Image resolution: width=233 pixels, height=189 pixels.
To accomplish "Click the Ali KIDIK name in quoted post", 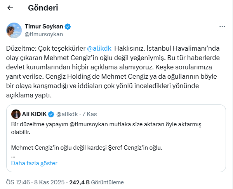I will coord(34,114).
